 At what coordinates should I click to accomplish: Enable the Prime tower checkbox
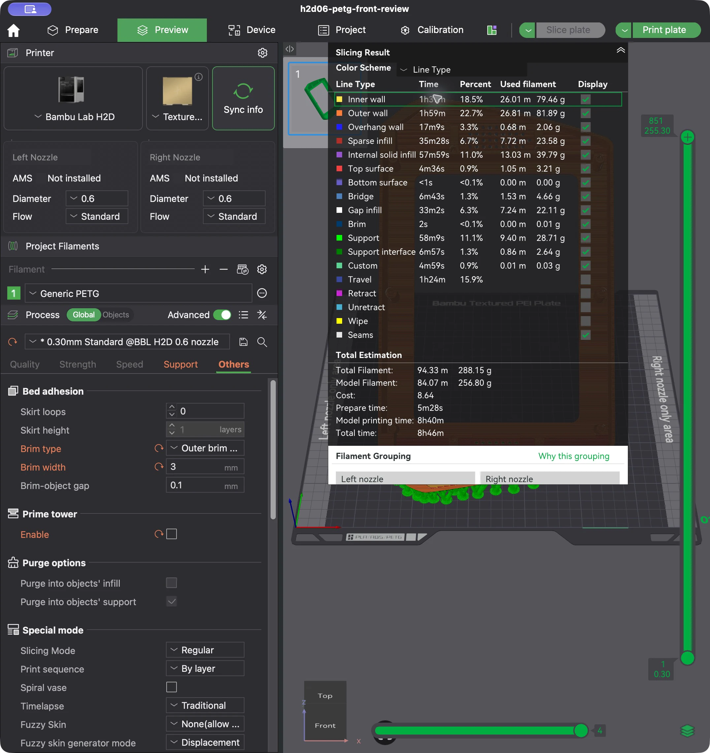[x=172, y=534]
